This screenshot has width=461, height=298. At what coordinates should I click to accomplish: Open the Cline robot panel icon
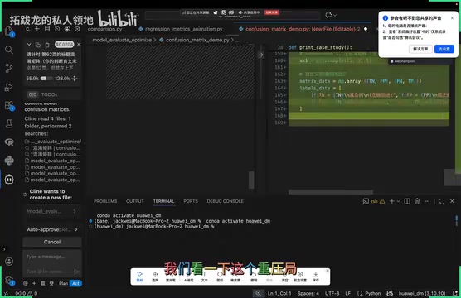pyautogui.click(x=9, y=179)
